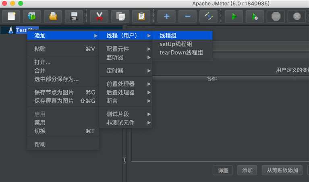Image resolution: width=309 pixels, height=182 pixels.
Task: Click the green maximize window button
Action: pyautogui.click(x=21, y=3)
